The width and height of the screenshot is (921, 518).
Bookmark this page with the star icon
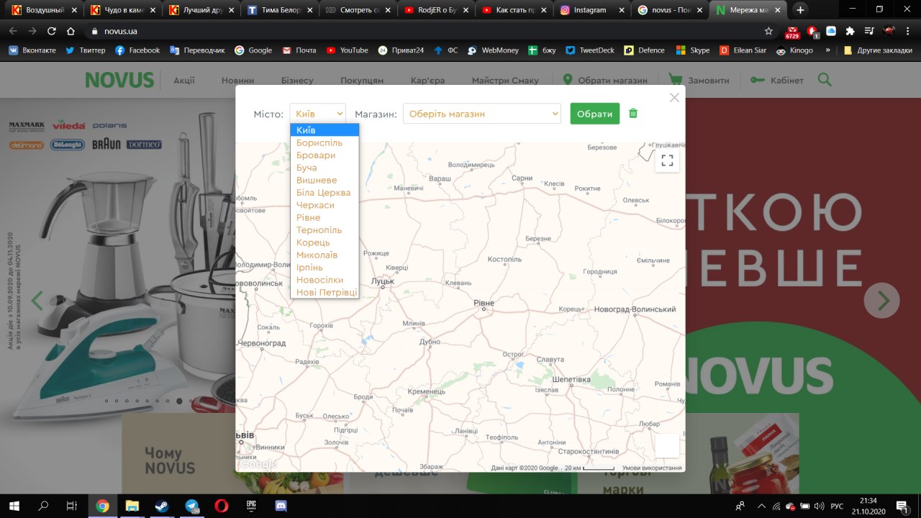[x=768, y=32]
